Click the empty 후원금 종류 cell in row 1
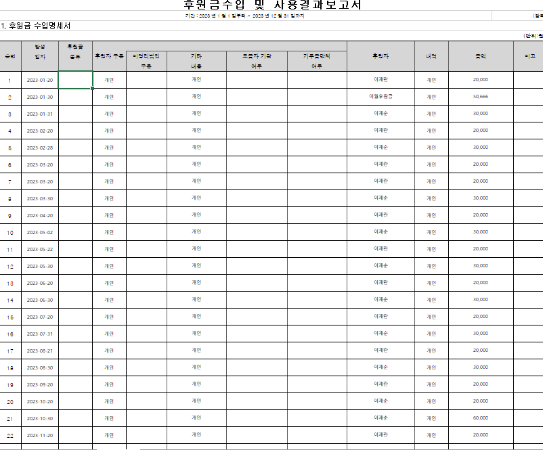Screen dimensions: 543x450 tap(75, 80)
